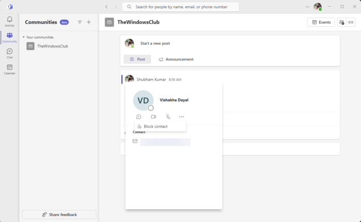
Task: Click the search people field
Action: (180, 7)
